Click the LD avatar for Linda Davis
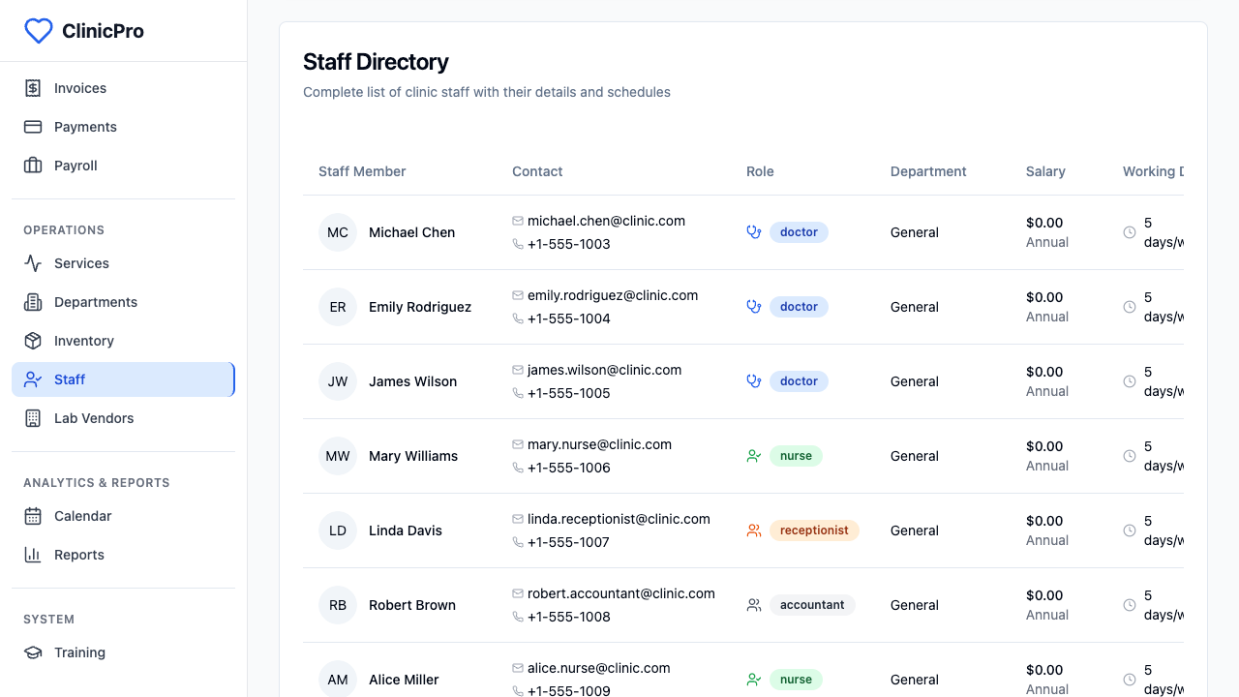 click(338, 530)
